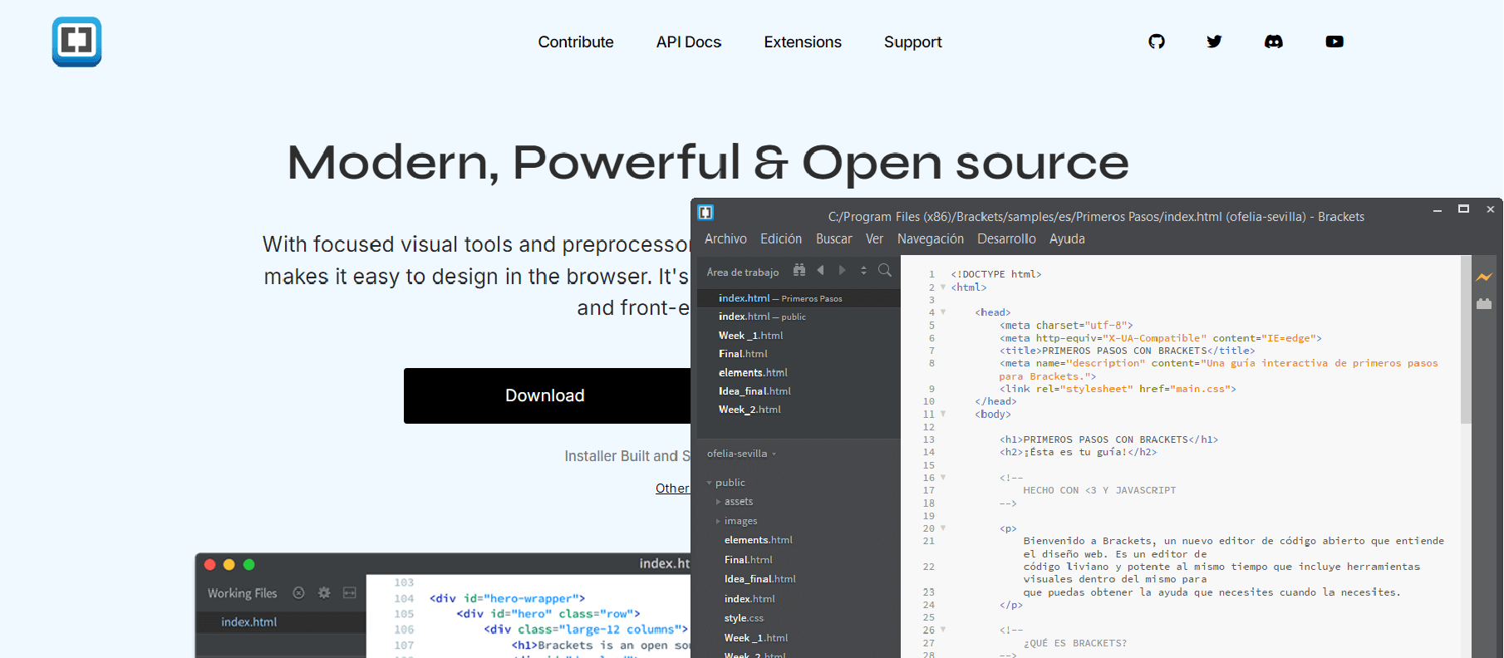Click the Live Preview lightning icon
The width and height of the screenshot is (1504, 658).
1484,277
